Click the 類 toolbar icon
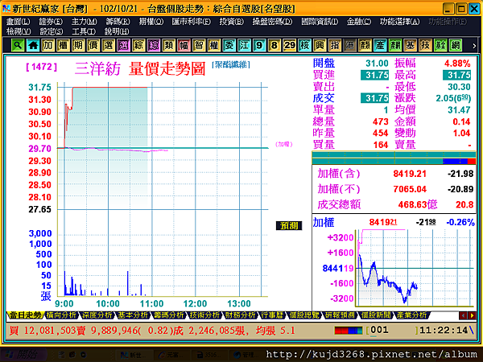Screen dimensions: 483x362 168,46
